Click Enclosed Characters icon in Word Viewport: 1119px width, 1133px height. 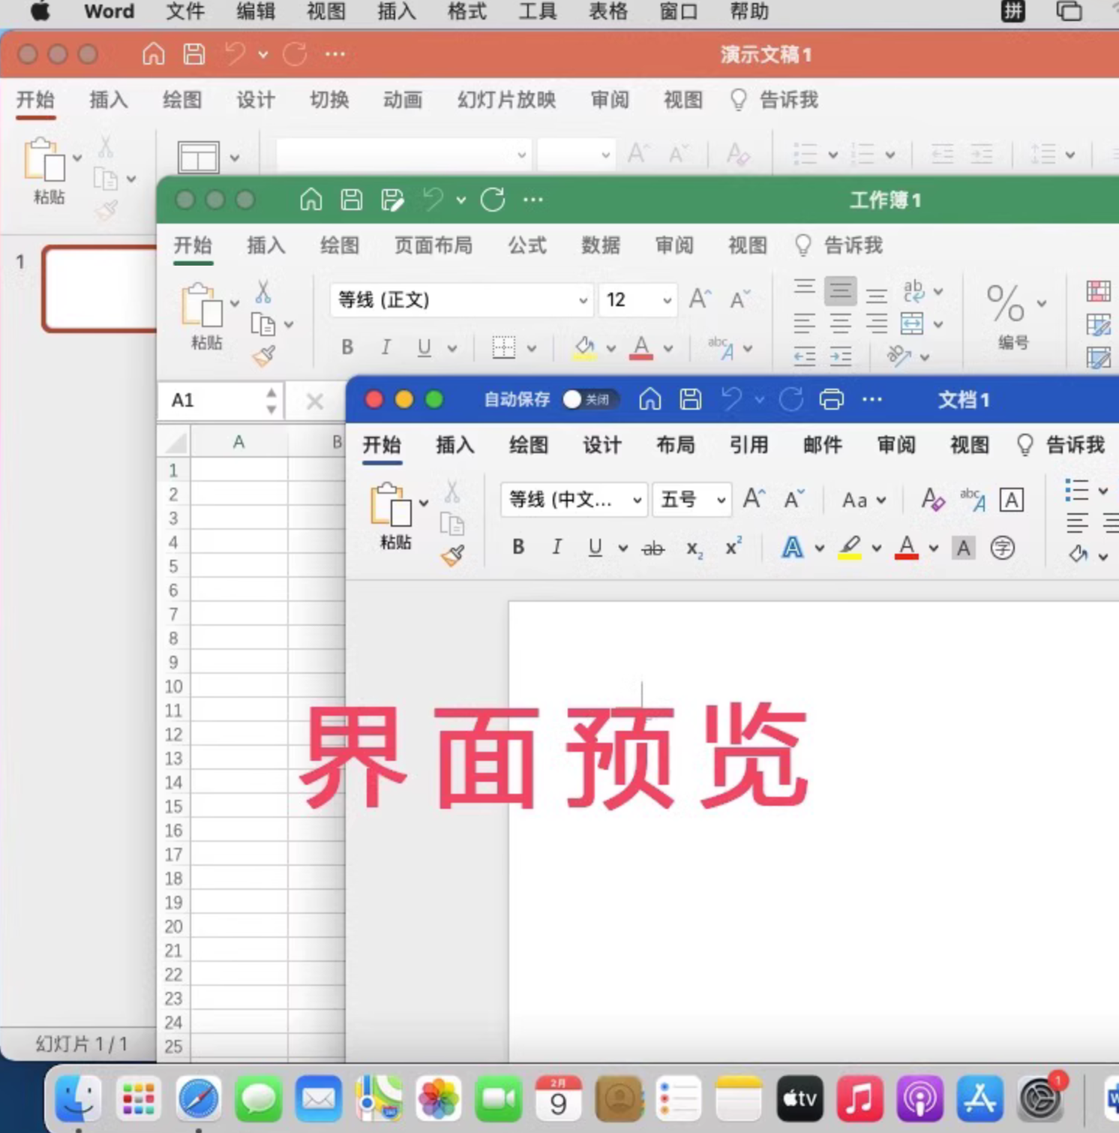coord(1003,548)
